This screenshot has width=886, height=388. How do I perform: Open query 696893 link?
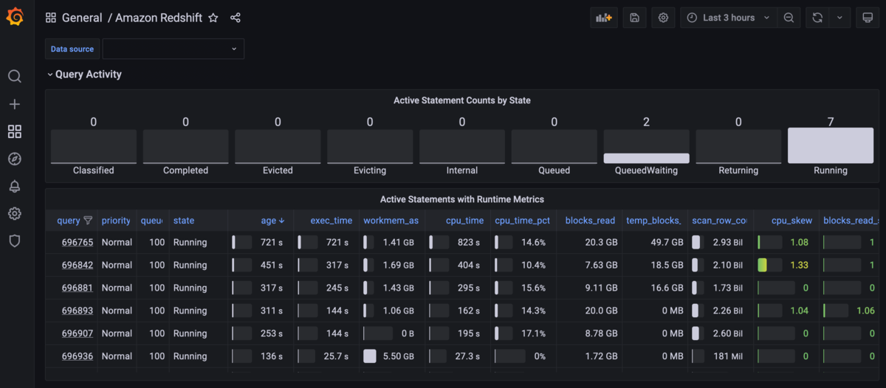[78, 311]
